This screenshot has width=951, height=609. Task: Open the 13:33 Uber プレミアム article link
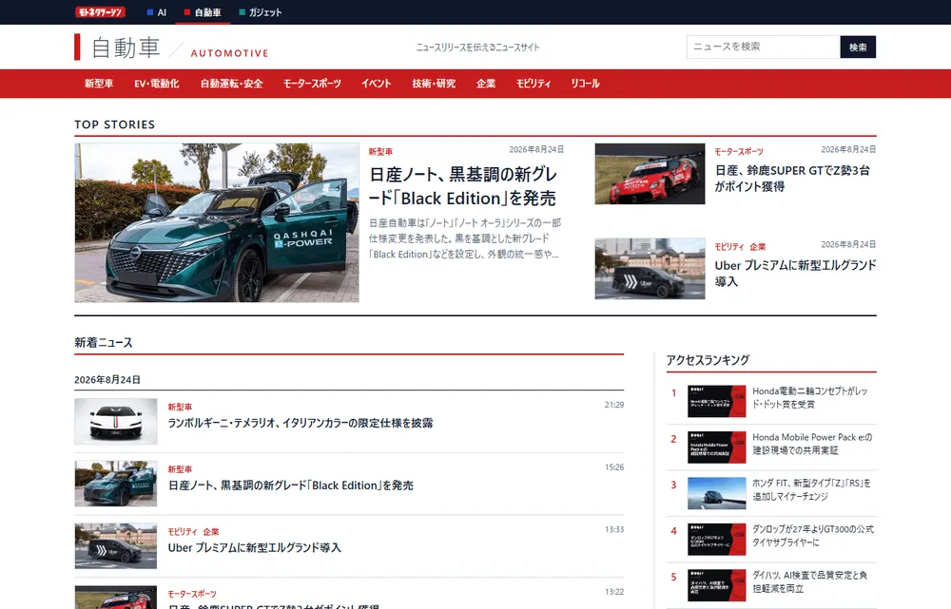(x=255, y=548)
